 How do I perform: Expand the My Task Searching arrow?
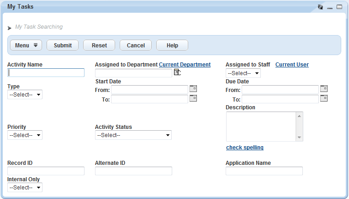(x=10, y=28)
